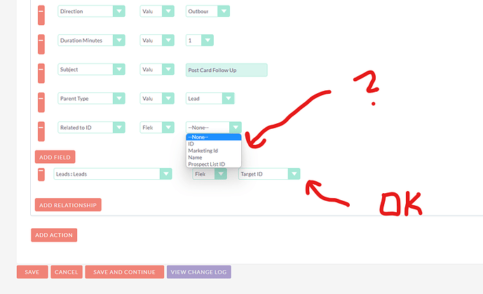Viewport: 483px width, 294px height.
Task: Choose Marketing Id in the dropdown list
Action: click(214, 150)
